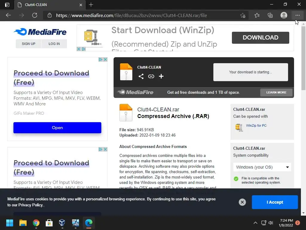The width and height of the screenshot is (306, 230).
Task: Select the Clutt4-CLEAN browser tab
Action: click(50, 5)
